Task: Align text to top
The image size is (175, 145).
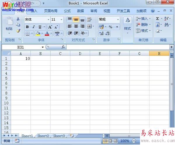Action: (x=70, y=19)
